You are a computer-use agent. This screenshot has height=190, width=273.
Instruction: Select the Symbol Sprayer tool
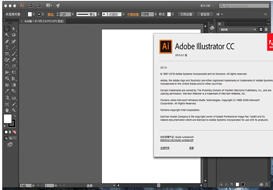7,98
